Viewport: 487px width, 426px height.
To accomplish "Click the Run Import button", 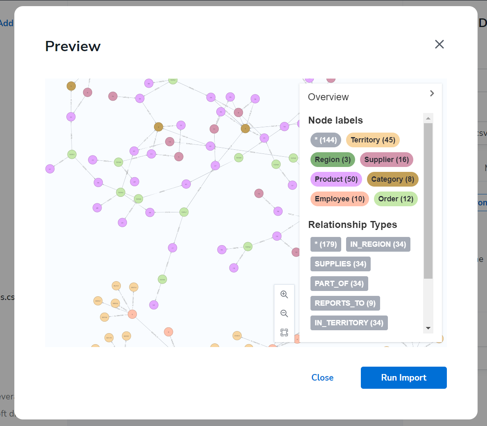I will click(403, 377).
